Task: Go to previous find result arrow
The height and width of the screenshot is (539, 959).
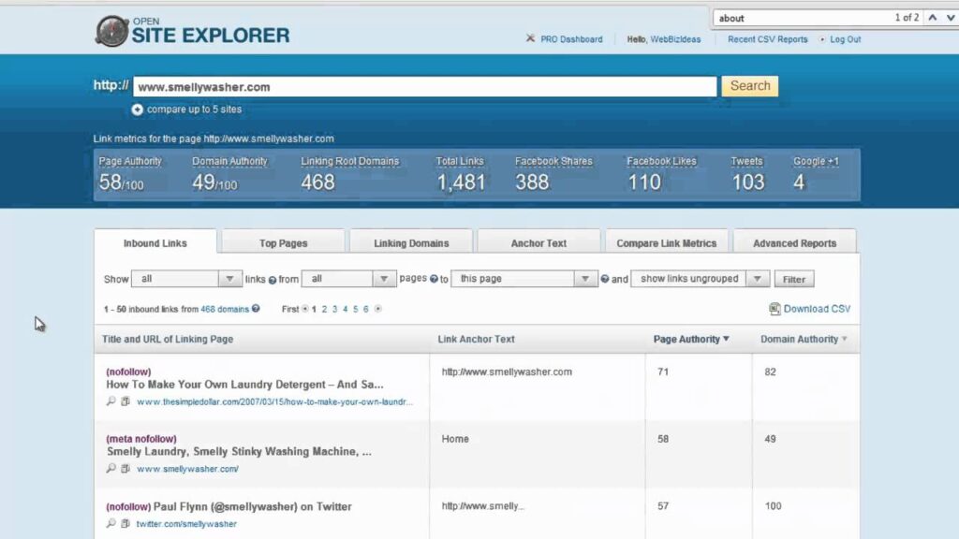Action: [x=933, y=18]
